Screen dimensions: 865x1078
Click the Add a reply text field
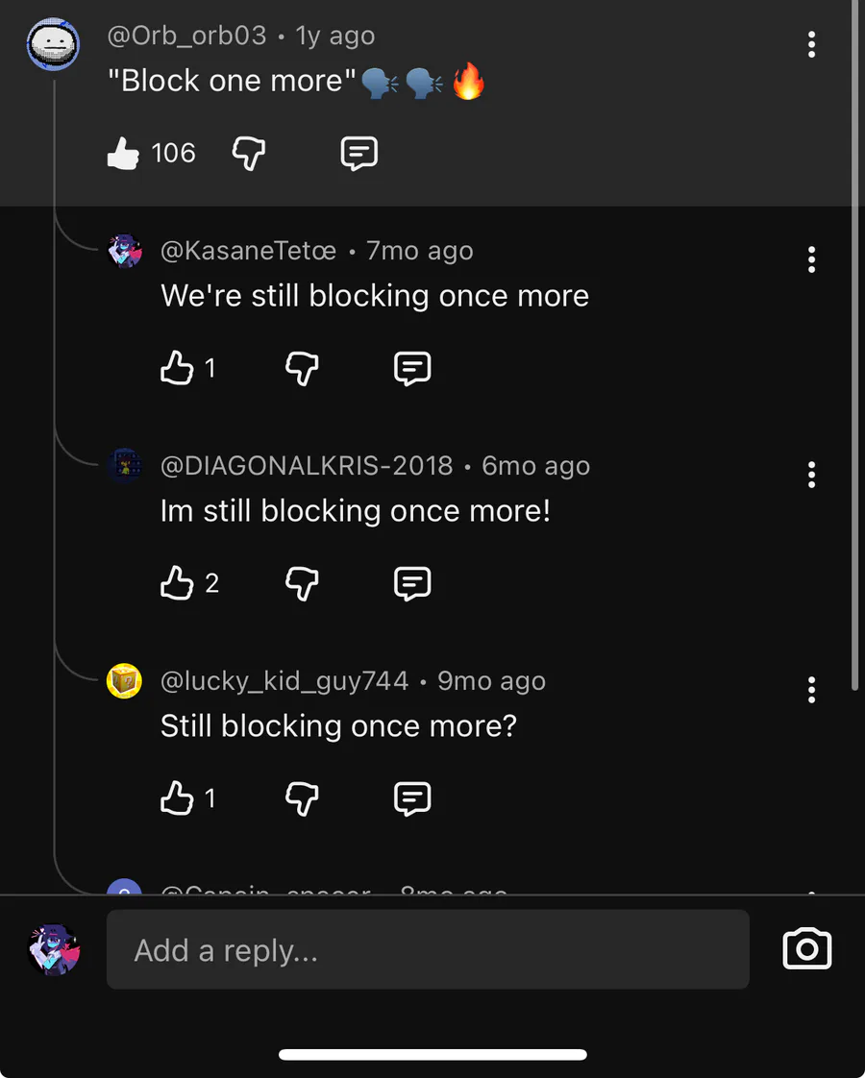pyautogui.click(x=427, y=950)
